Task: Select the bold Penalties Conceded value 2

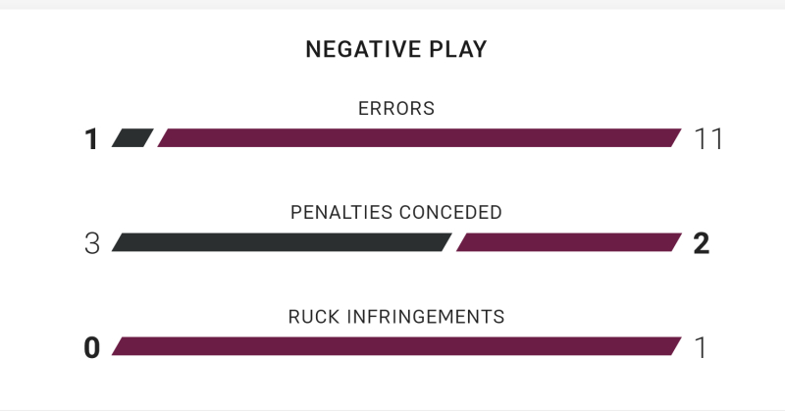Action: [702, 244]
